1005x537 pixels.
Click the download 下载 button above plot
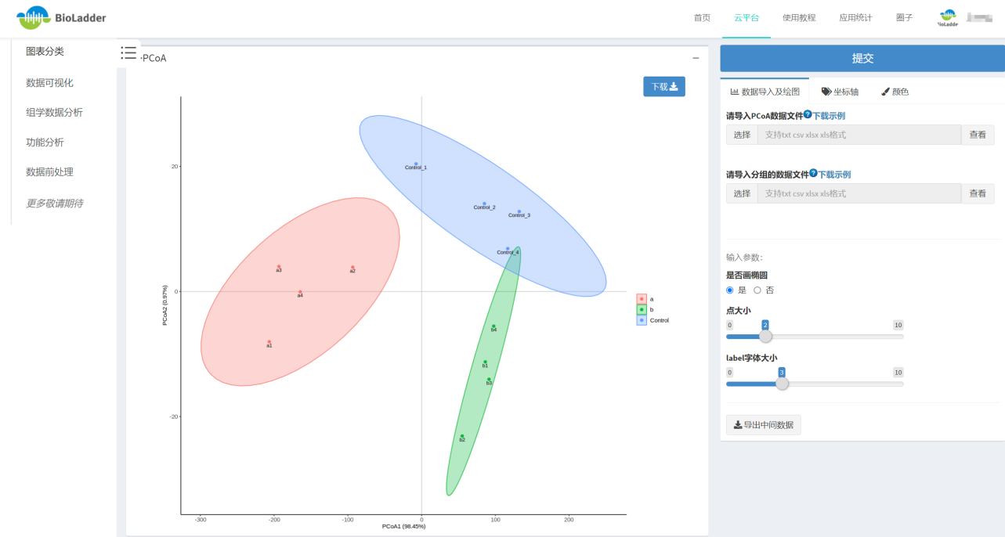pos(664,86)
